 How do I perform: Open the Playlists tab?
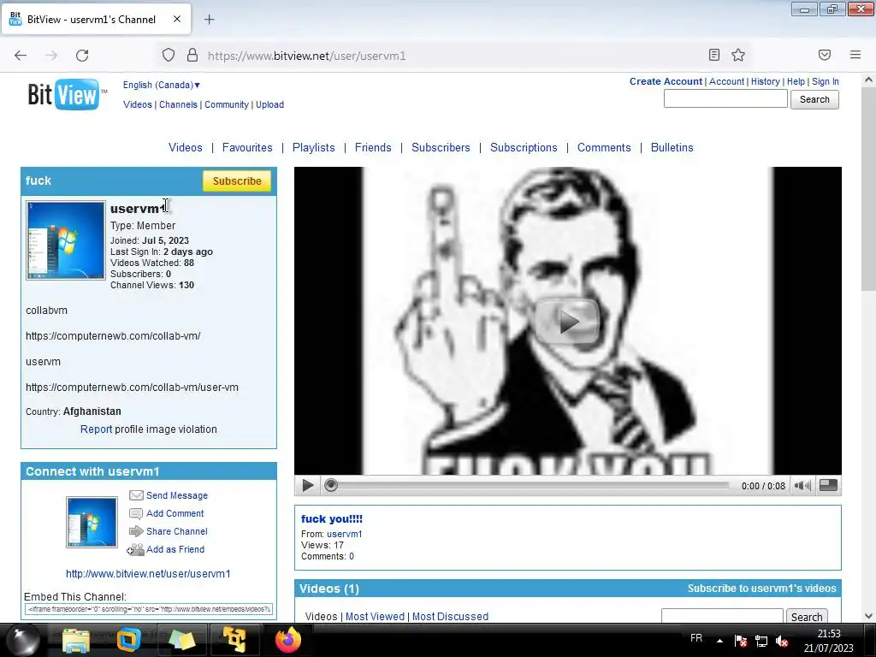tap(313, 147)
